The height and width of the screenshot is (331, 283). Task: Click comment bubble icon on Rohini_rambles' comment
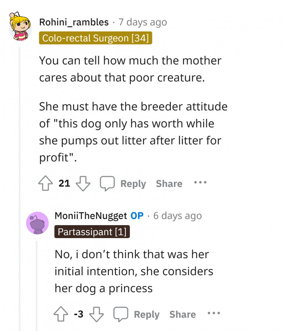click(x=107, y=183)
